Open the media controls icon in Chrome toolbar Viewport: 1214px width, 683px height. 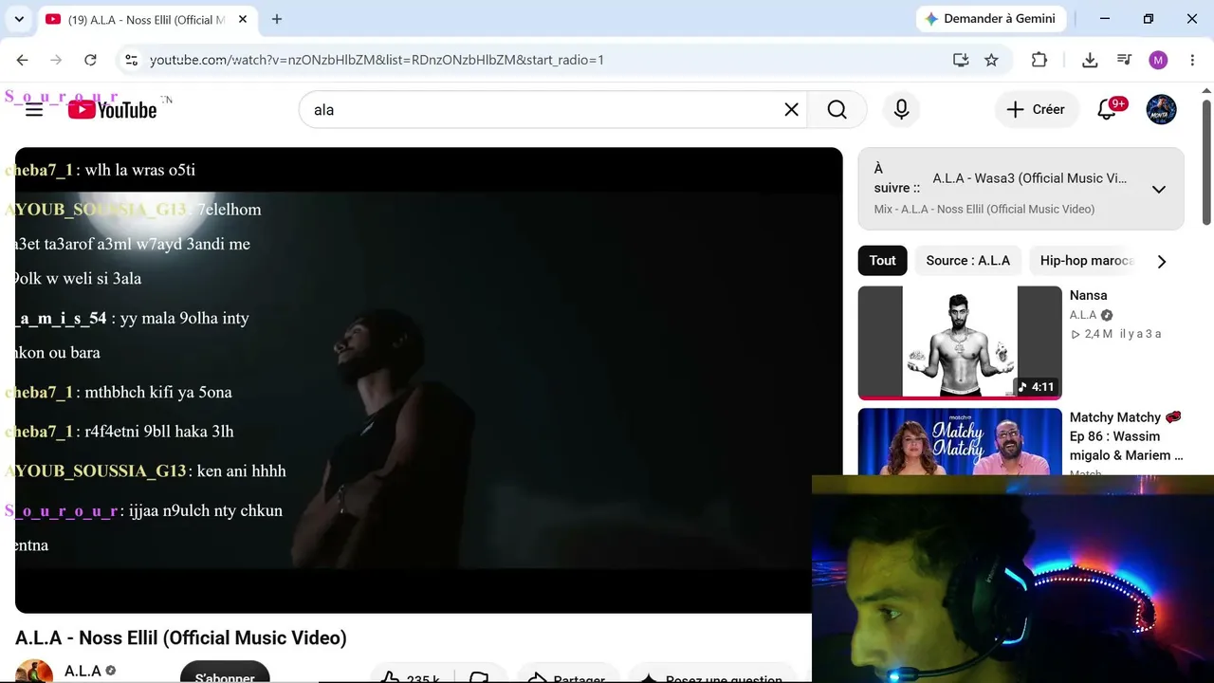pyautogui.click(x=1124, y=60)
